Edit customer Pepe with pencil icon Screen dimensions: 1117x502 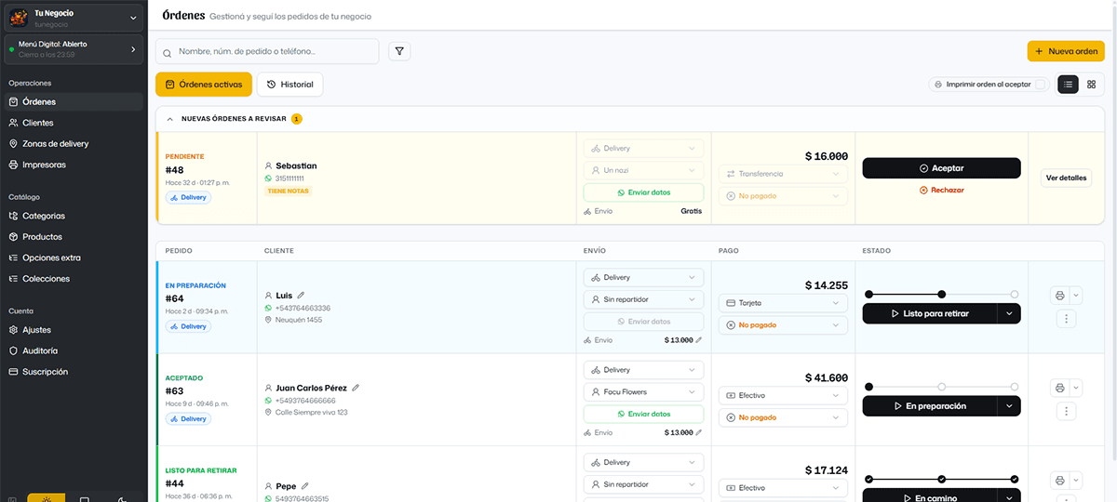(x=304, y=485)
